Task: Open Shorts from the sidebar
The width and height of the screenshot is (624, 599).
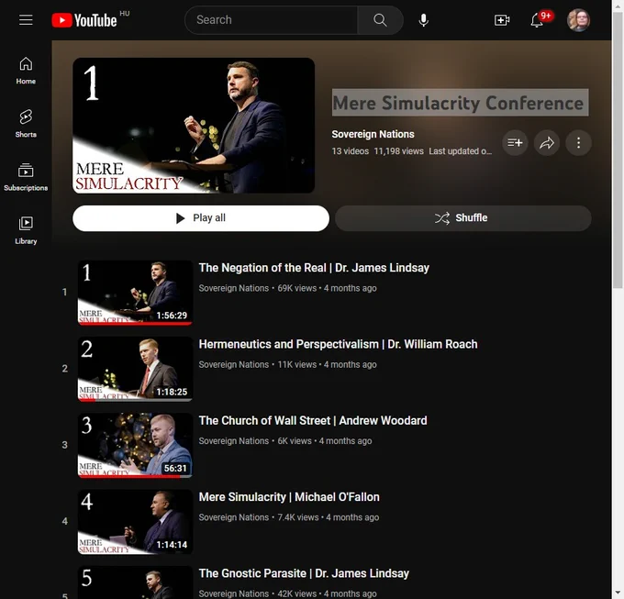Action: (26, 124)
